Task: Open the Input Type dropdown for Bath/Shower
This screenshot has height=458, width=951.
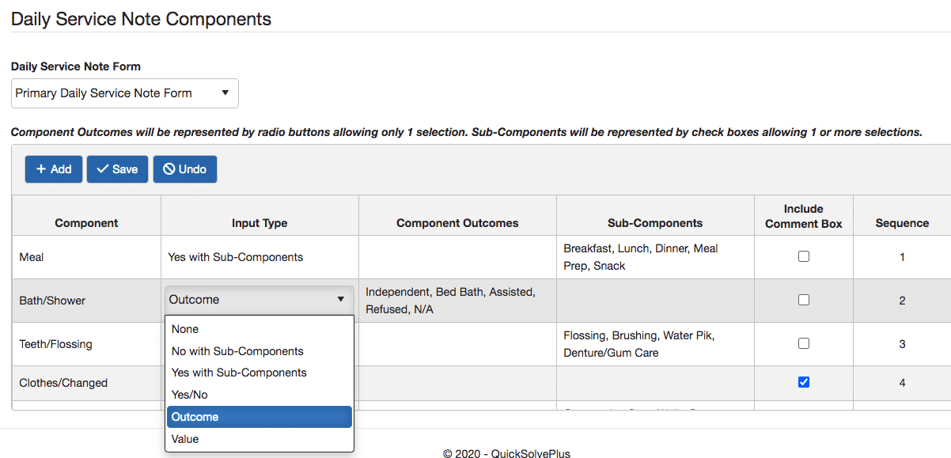Action: 259,299
